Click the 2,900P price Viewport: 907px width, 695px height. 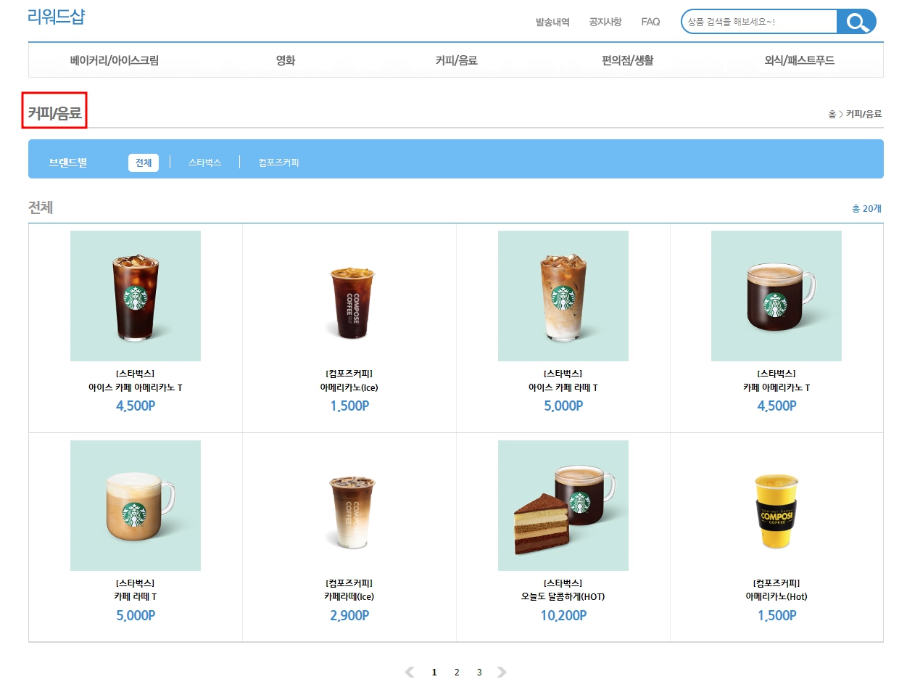[349, 615]
